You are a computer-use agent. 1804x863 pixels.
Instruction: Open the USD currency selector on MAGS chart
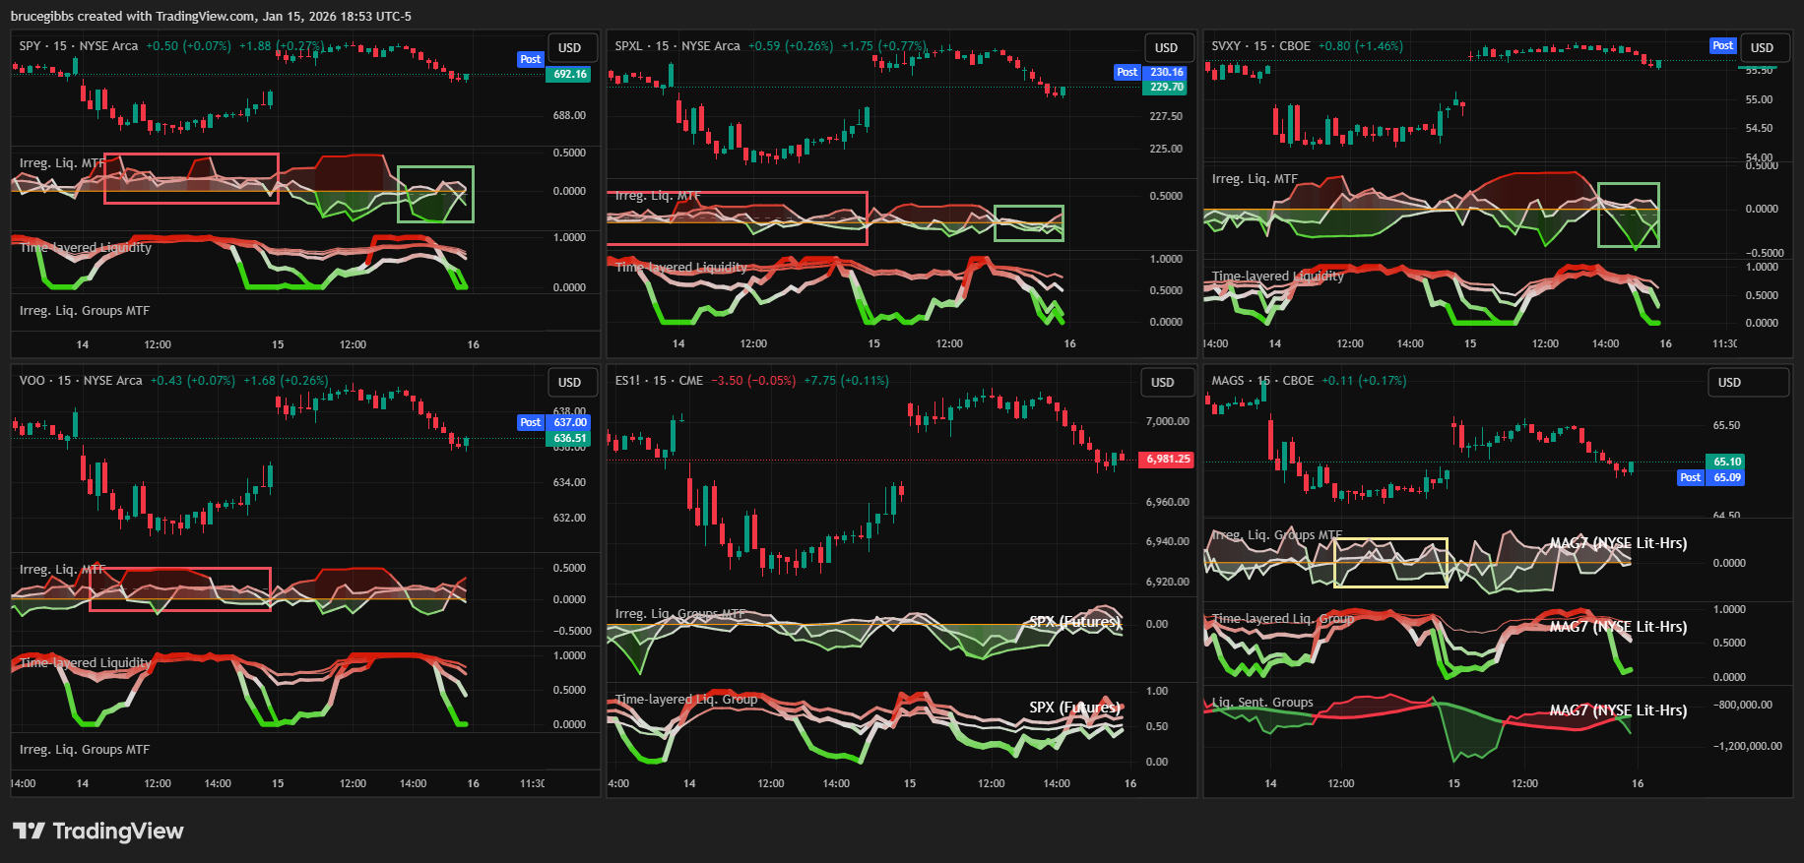click(x=1729, y=382)
